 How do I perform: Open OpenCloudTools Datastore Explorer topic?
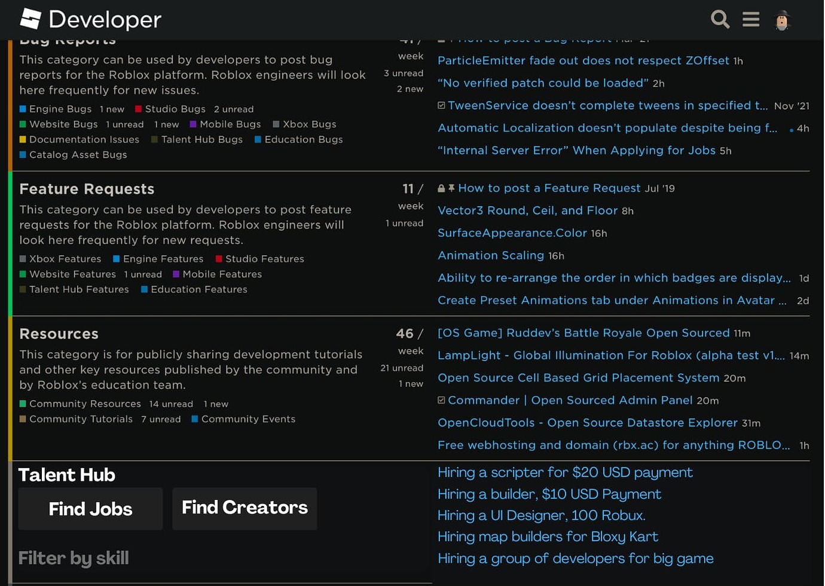pos(588,423)
